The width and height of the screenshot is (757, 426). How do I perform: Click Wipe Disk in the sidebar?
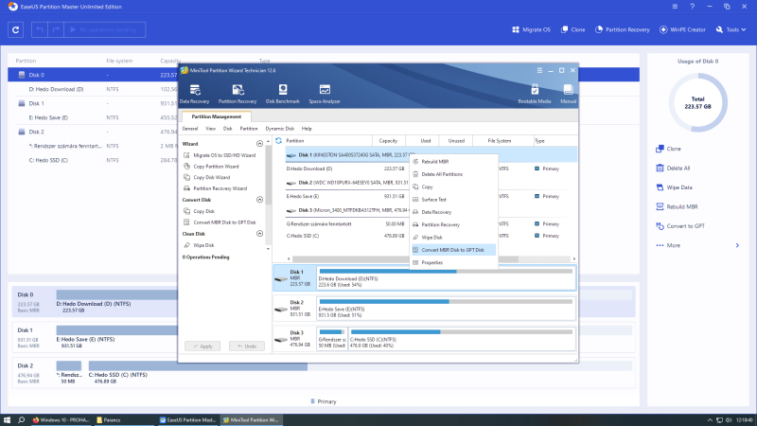pyautogui.click(x=199, y=245)
